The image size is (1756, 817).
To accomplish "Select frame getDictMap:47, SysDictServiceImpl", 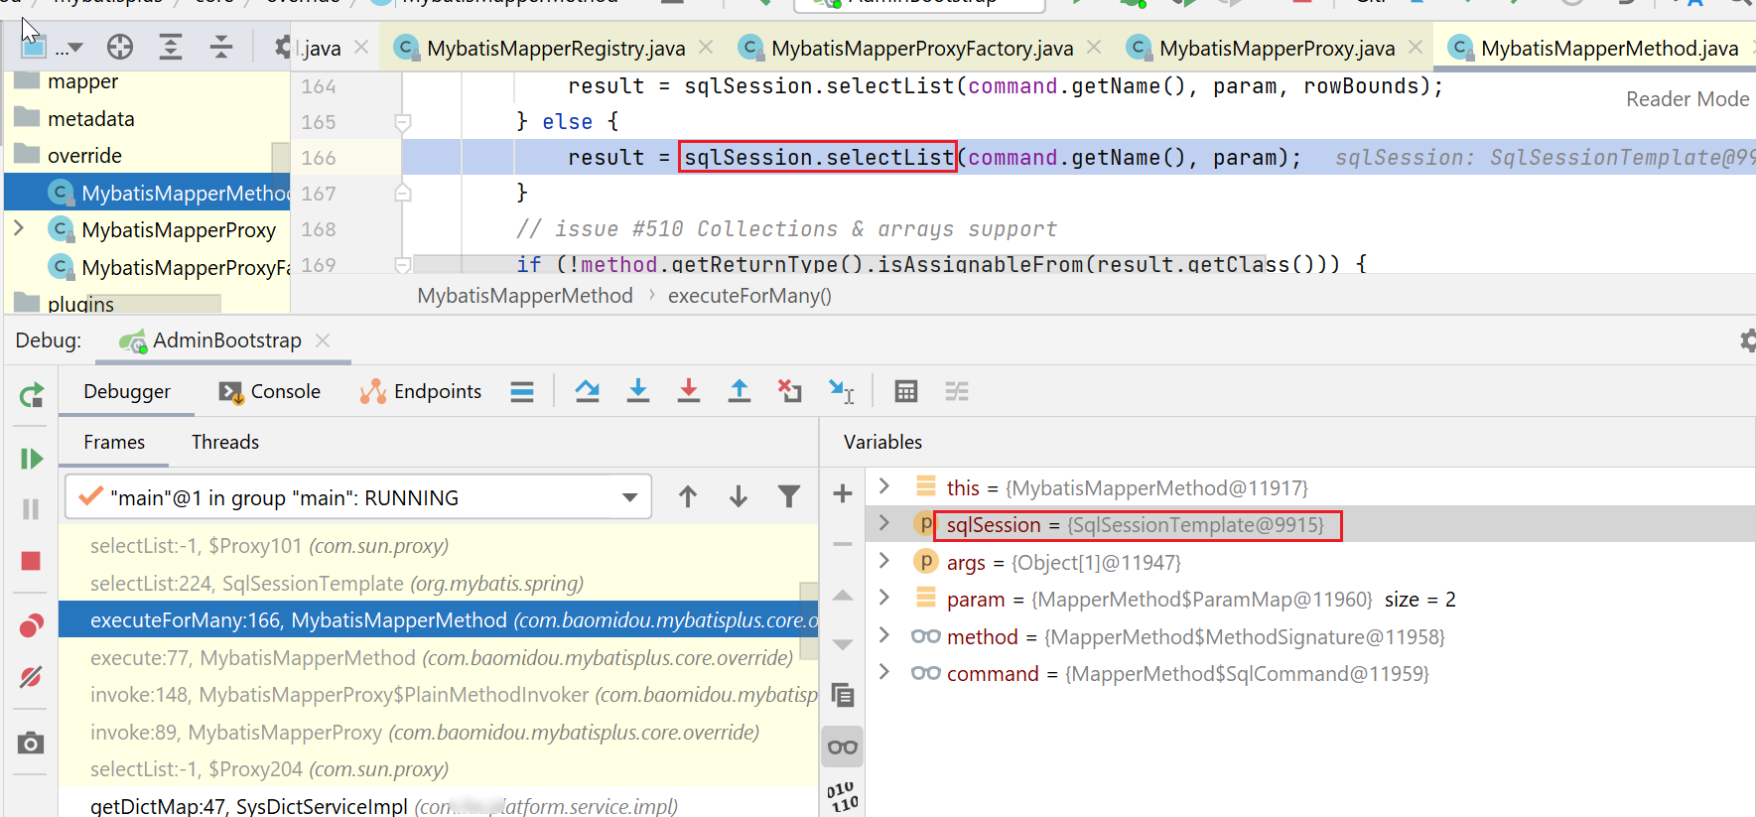I will click(438, 805).
